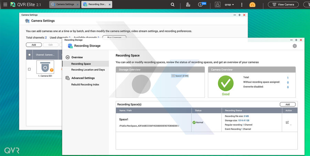310x156 pixels.
Task: Click Add in Recording Space(s) panel
Action: click(x=287, y=104)
